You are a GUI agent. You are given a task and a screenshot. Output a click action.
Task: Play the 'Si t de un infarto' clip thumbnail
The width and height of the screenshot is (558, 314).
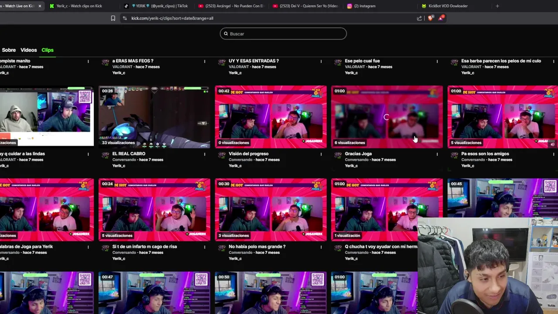(154, 210)
